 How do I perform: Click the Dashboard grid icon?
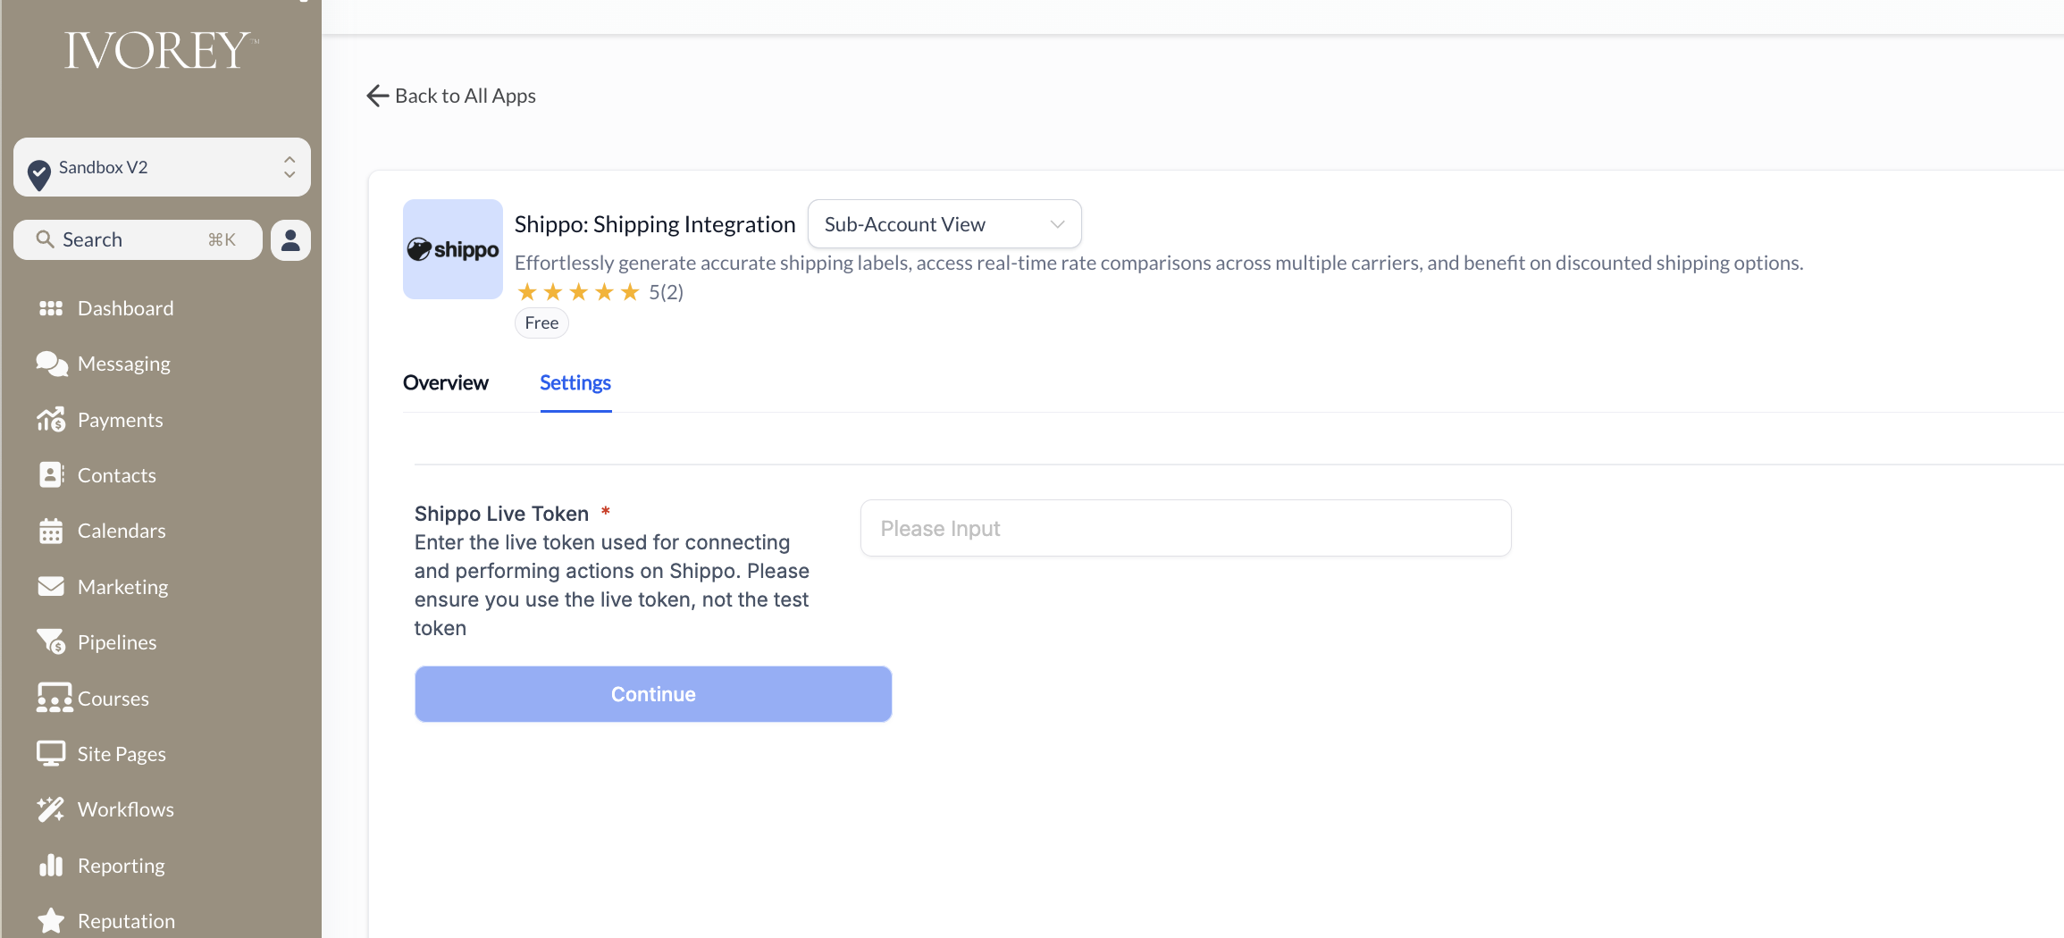[x=51, y=308]
